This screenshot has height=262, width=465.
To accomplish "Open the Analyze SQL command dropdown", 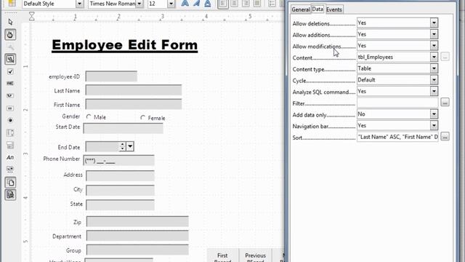I will 434,91.
